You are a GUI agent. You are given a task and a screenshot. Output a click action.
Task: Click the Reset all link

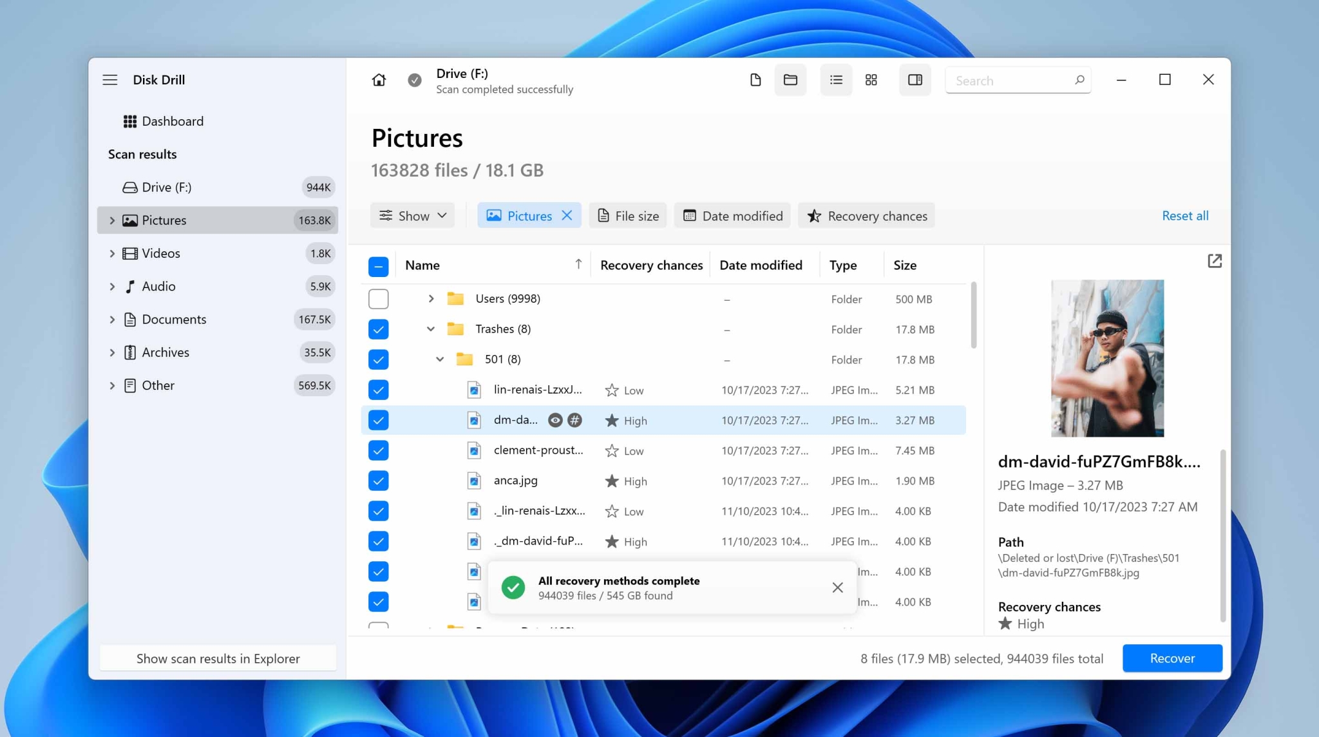(x=1184, y=216)
